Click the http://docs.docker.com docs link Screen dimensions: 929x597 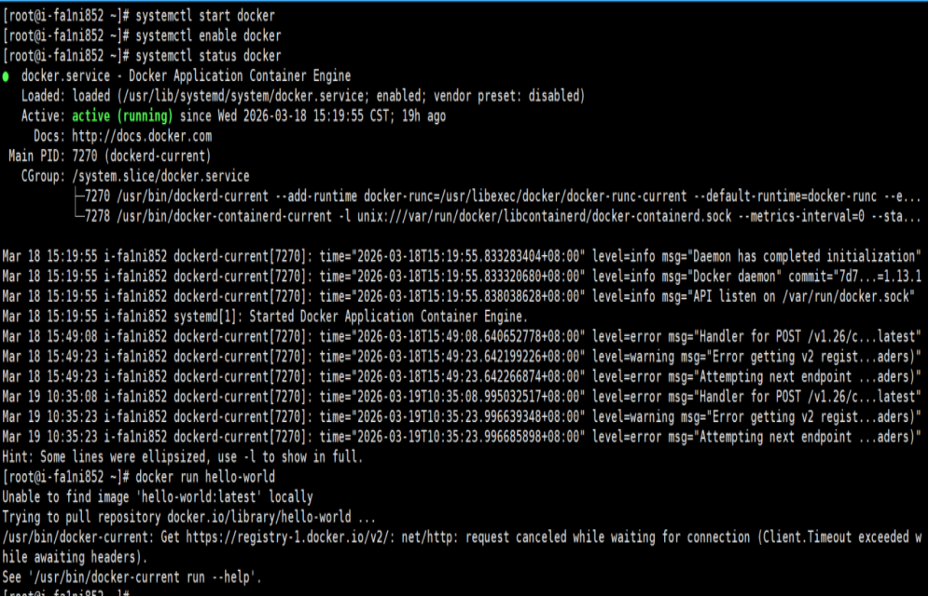(x=142, y=136)
